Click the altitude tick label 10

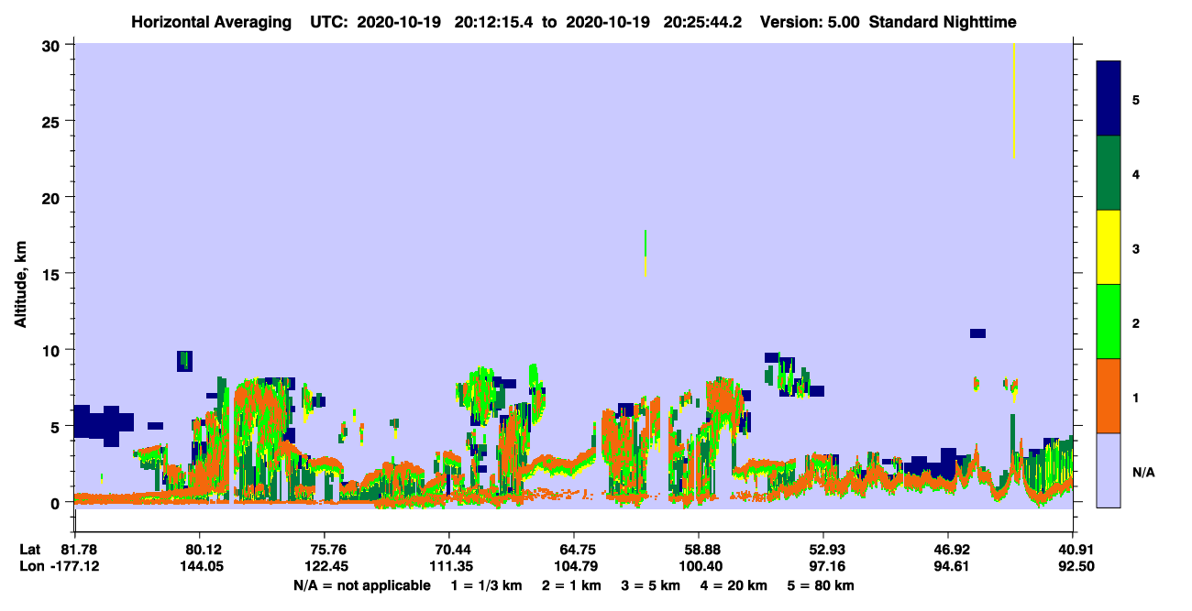pos(53,350)
